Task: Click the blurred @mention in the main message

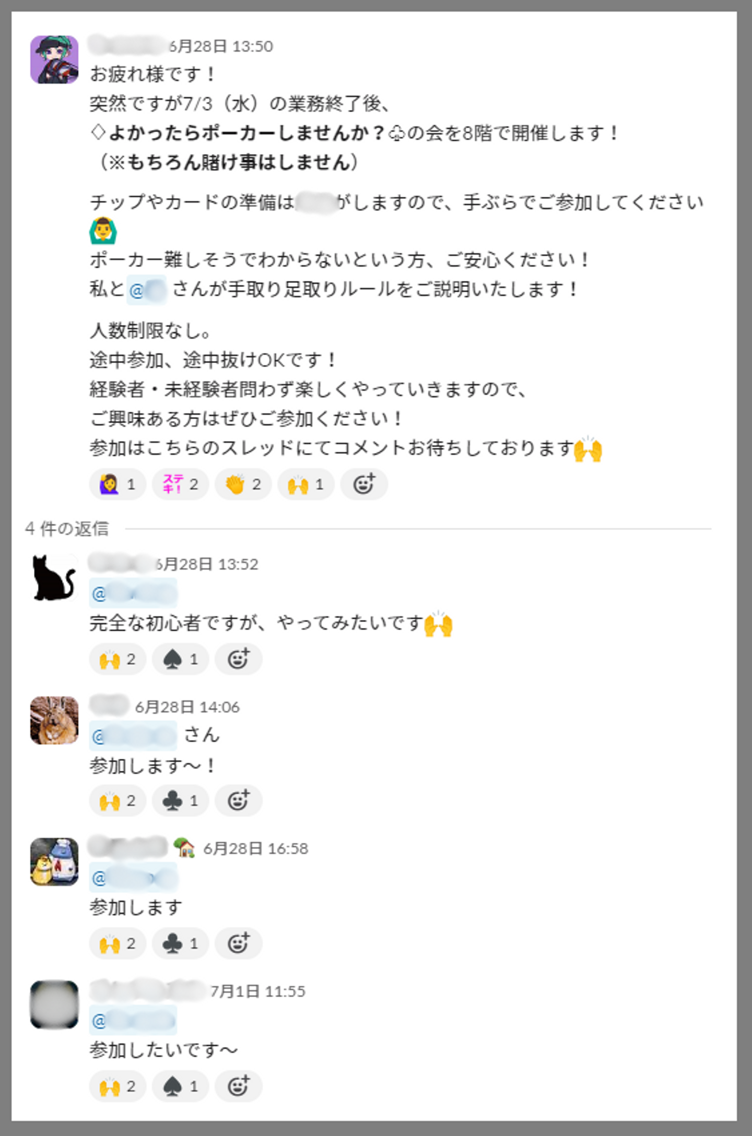Action: pos(147,290)
